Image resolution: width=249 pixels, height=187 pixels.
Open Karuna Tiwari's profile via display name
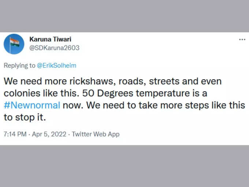point(50,39)
